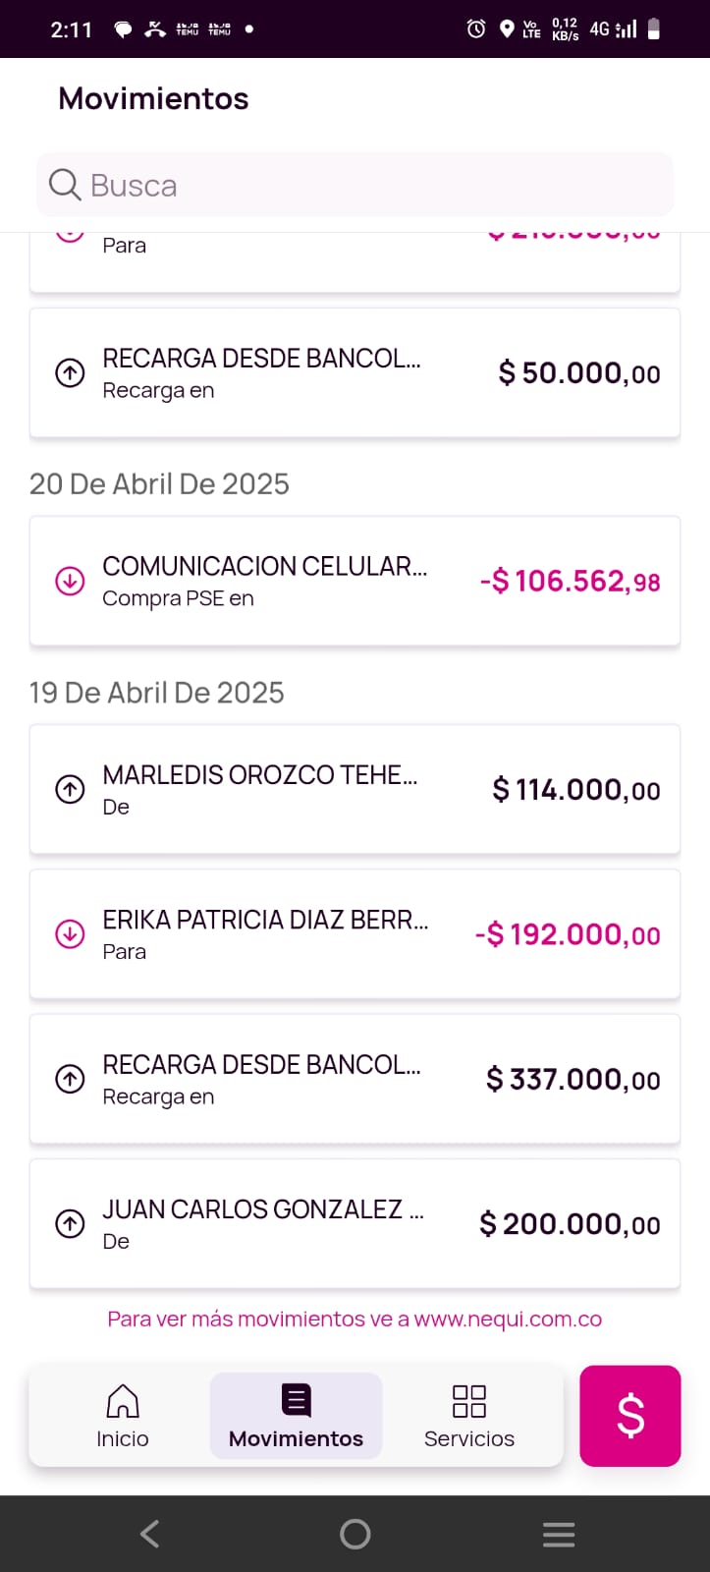
Task: Tap the Servicios grid icon
Action: (468, 1402)
